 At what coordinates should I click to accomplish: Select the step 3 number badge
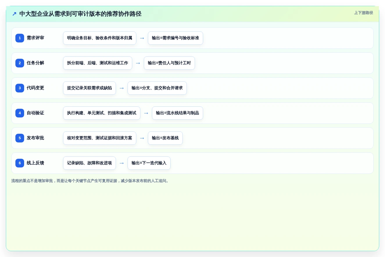(20, 88)
